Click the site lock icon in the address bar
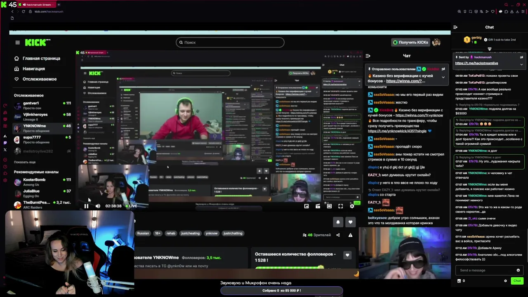The width and height of the screenshot is (528, 297). tap(31, 12)
